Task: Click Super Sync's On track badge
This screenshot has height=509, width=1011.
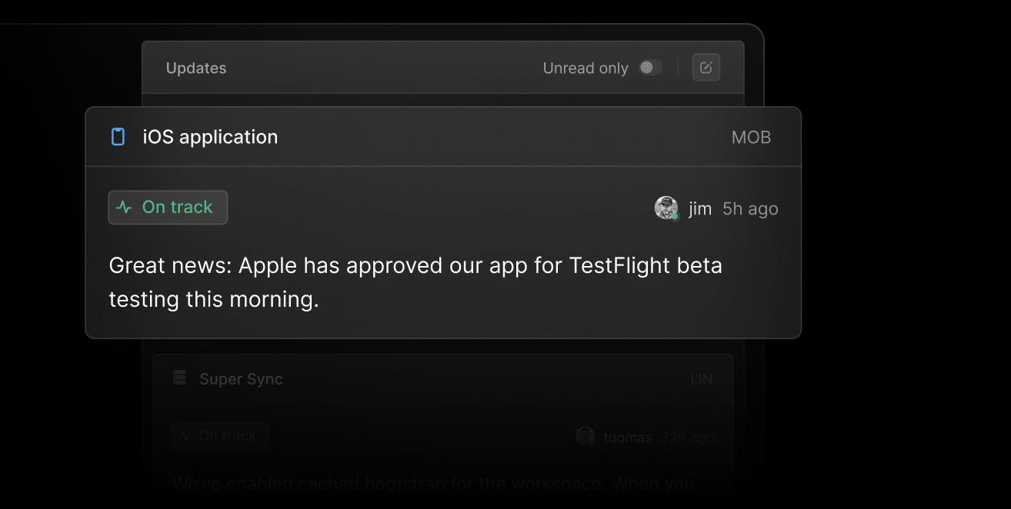Action: (219, 436)
